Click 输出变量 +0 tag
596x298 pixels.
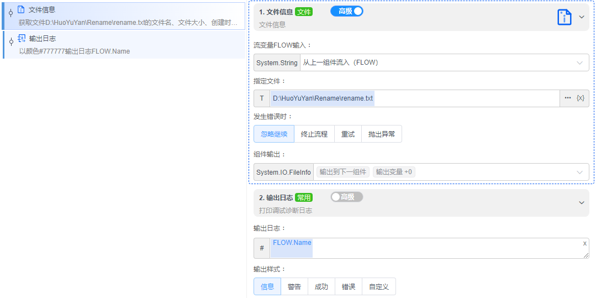tap(394, 172)
